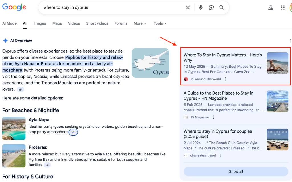Clear the search box with X icon
This screenshot has height=182, width=292.
pyautogui.click(x=188, y=8)
